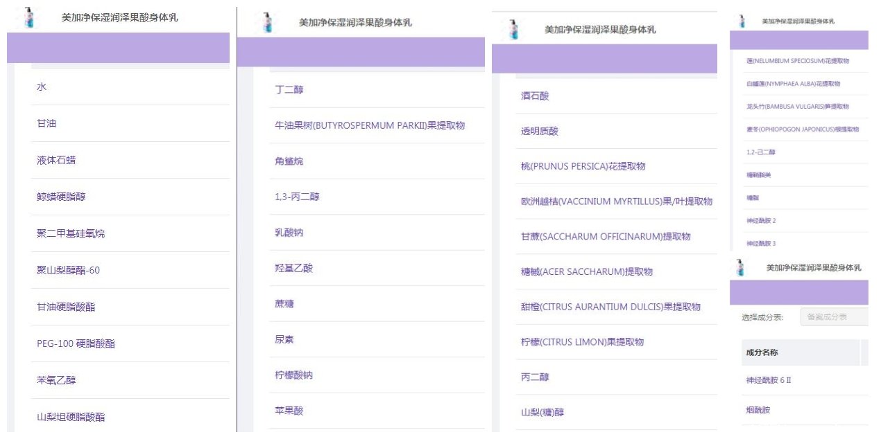The image size is (881, 439).
Task: Open the 神经酰胺 6 II entry
Action: click(769, 380)
